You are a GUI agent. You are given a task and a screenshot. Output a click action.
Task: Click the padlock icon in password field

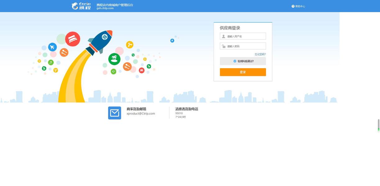pyautogui.click(x=223, y=46)
